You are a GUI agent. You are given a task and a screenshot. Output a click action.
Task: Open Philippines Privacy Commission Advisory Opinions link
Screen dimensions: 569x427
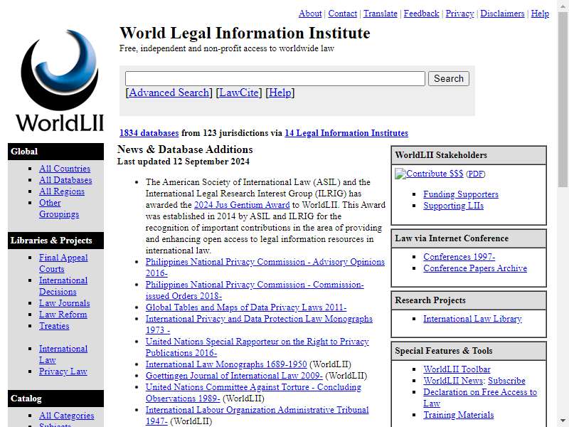click(x=265, y=268)
